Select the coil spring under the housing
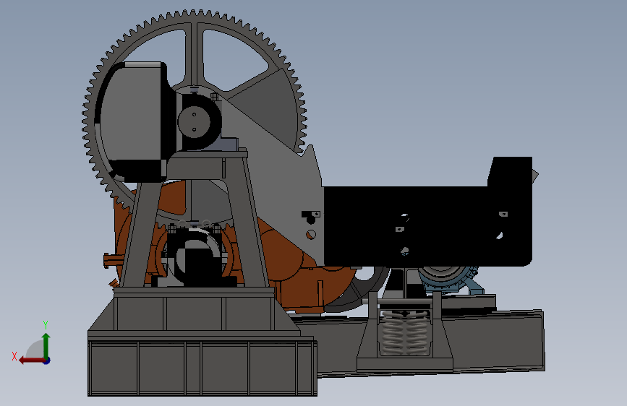 405,332
